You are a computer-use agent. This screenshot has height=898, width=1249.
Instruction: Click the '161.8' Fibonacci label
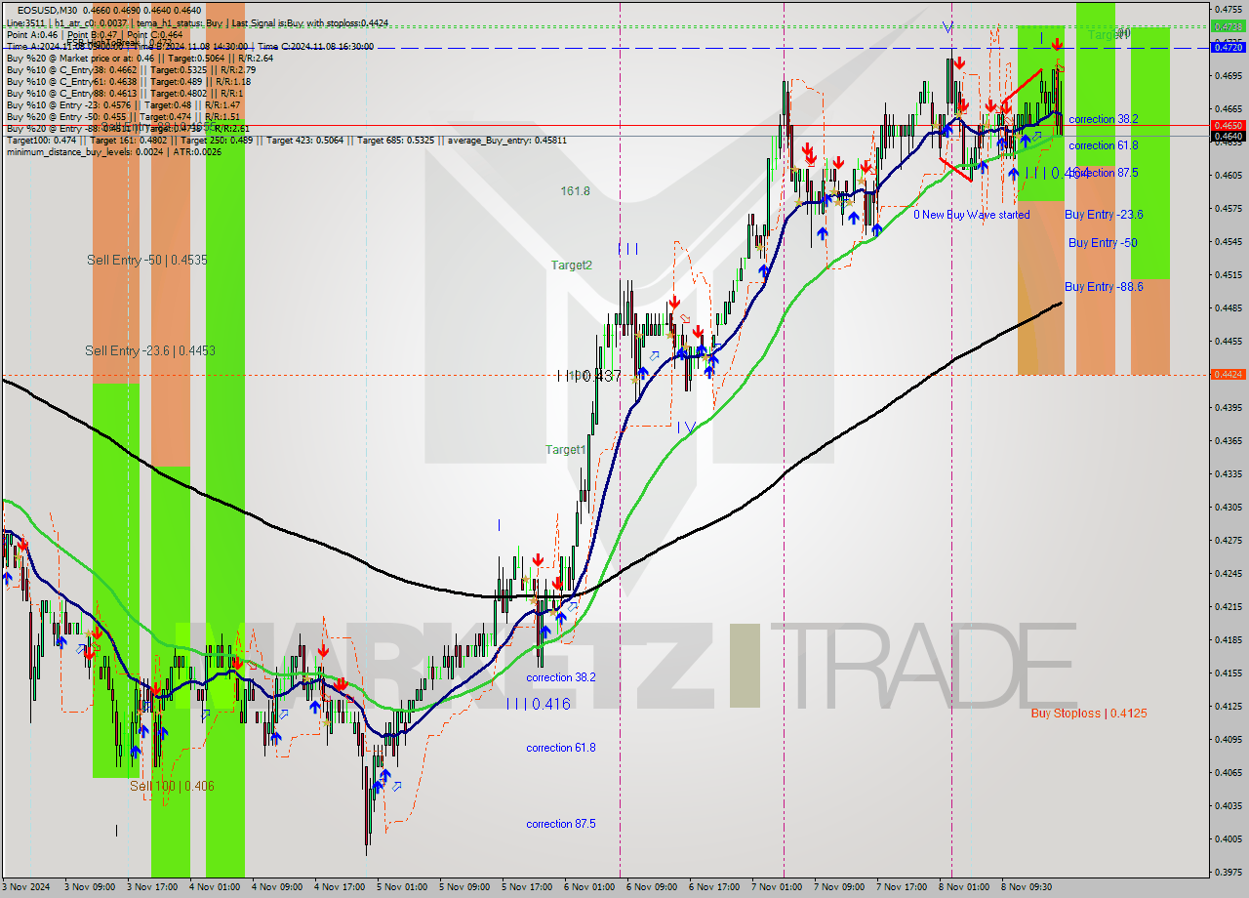[x=575, y=191]
